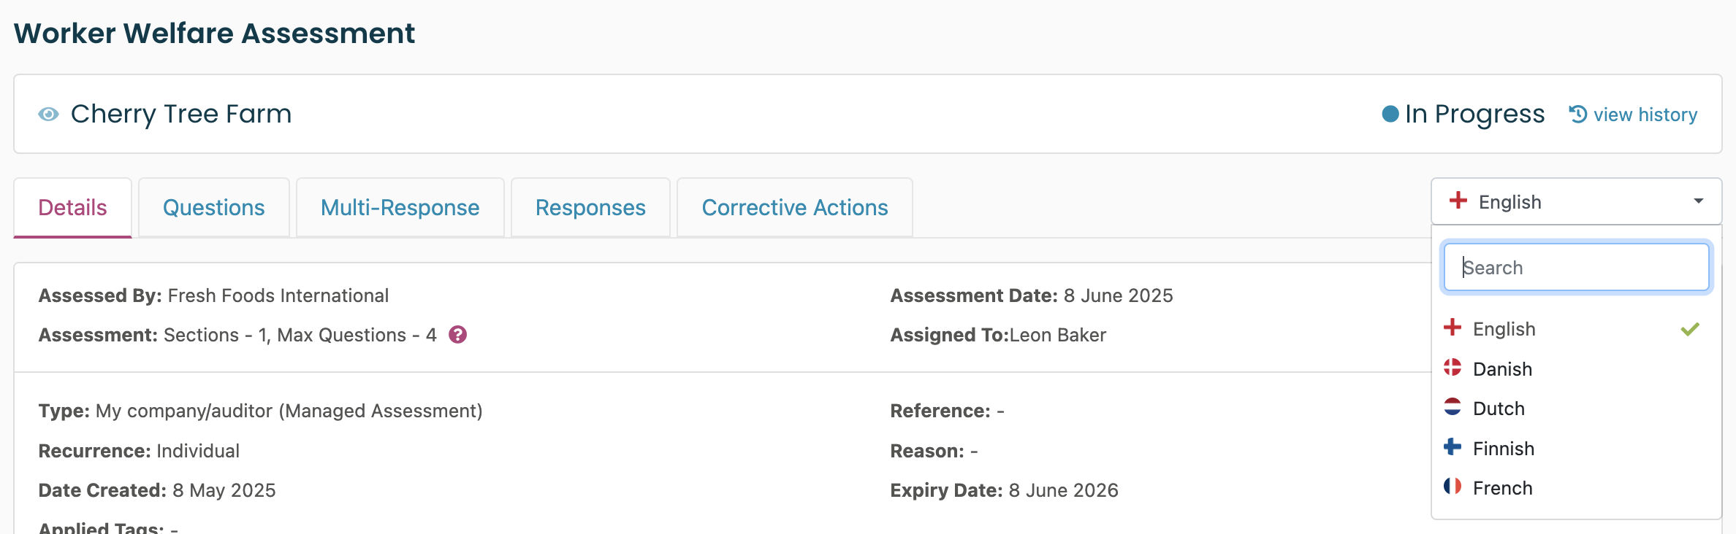1736x534 pixels.
Task: Open the Corrective Actions tab
Action: [795, 208]
